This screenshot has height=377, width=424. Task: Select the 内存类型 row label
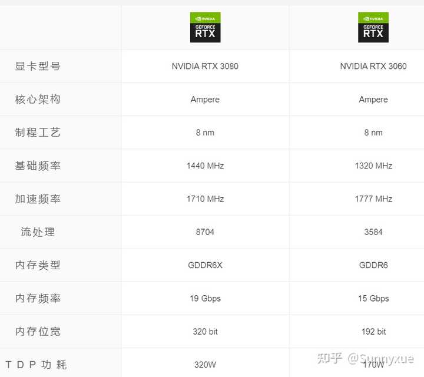click(x=38, y=265)
